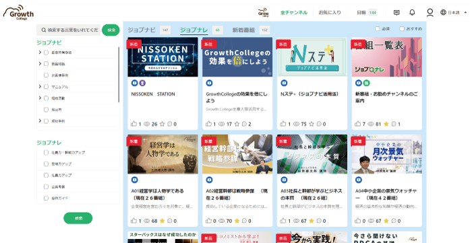Viewport: 472px width, 243px height.
Task: Unstar the 新番組・お勧めチャンネルのご案内 card
Action: (386, 124)
